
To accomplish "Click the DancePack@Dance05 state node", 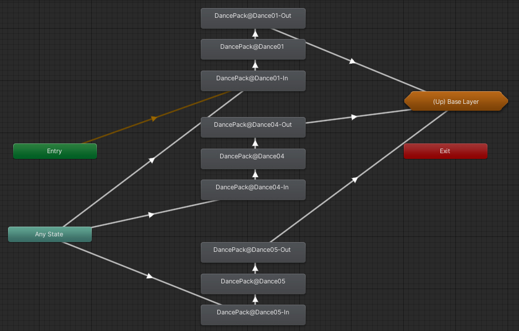I will (252, 281).
